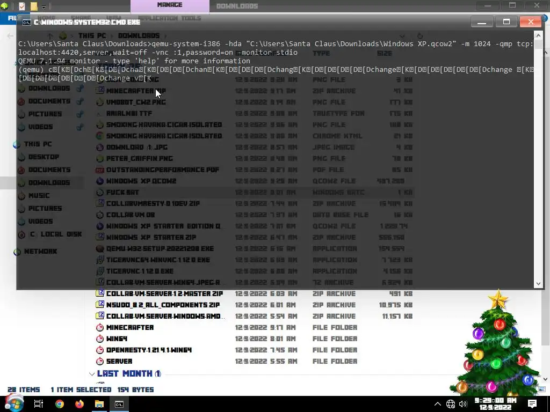Click the 12/9/2022 5:54 AM date cell
Screen dimensions: 550x412
[266, 316]
